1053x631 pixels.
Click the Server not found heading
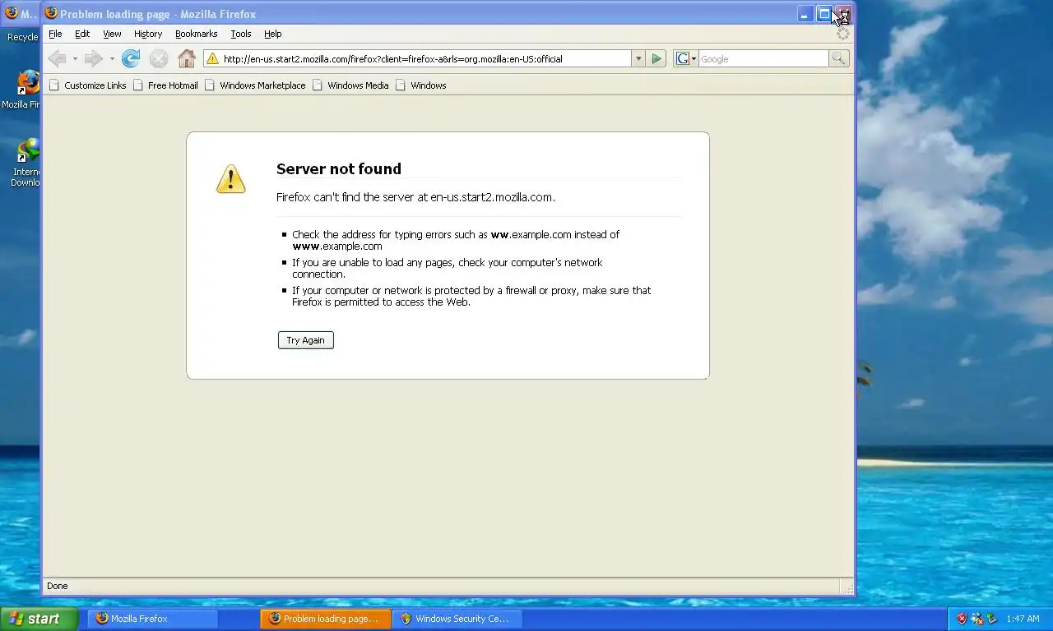(339, 168)
